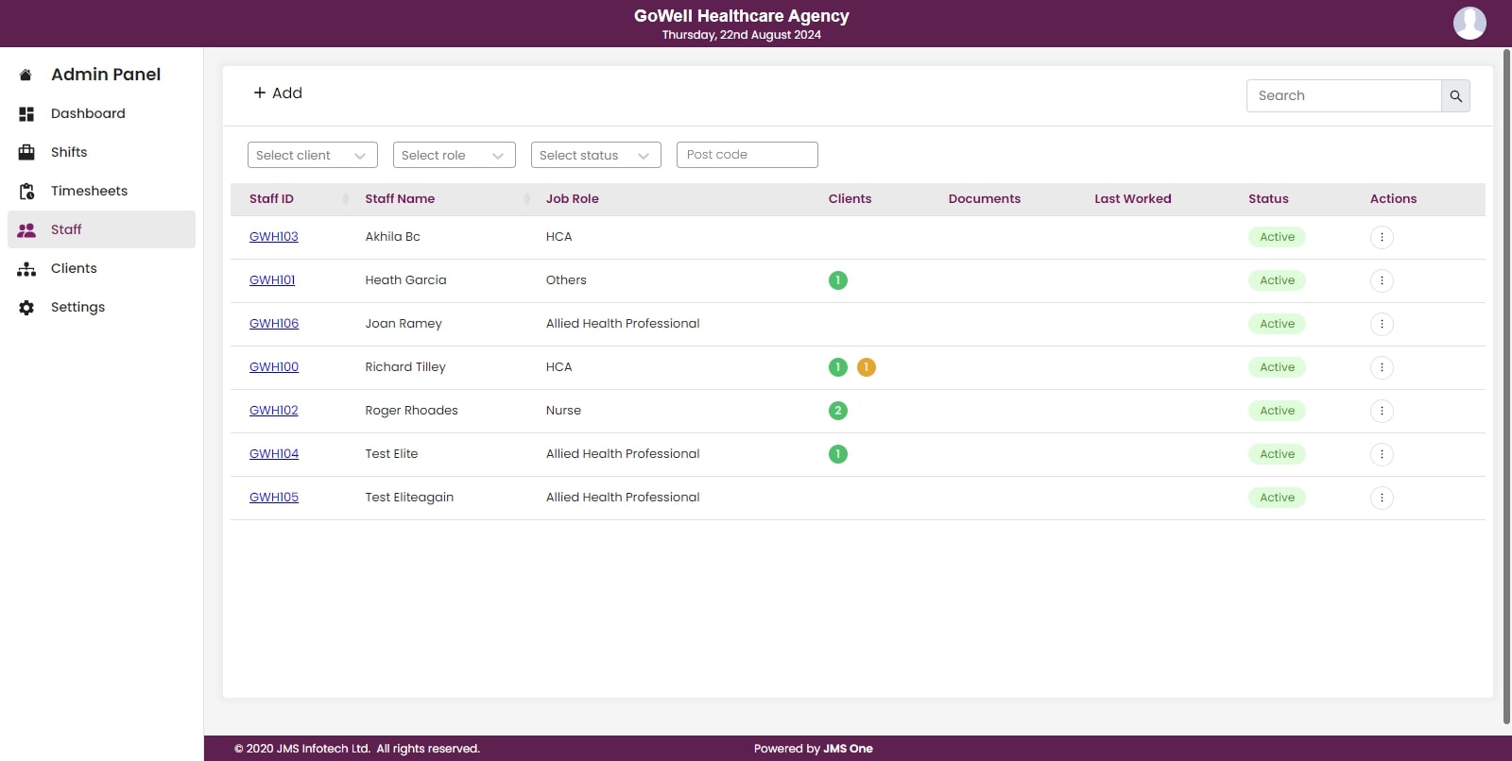Screen dimensions: 1512x761
Task: Open actions menu for Richard Tilley
Action: click(1381, 367)
